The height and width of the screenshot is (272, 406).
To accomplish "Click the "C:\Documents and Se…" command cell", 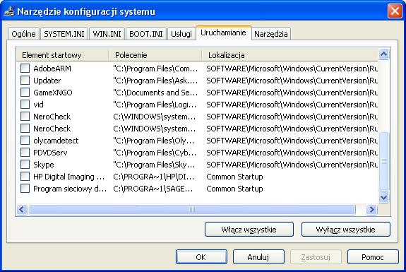I will 155,93.
